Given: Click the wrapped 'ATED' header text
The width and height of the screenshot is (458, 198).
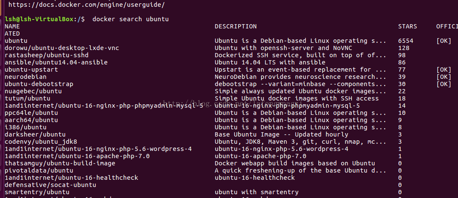Looking at the screenshot, I should [12, 33].
